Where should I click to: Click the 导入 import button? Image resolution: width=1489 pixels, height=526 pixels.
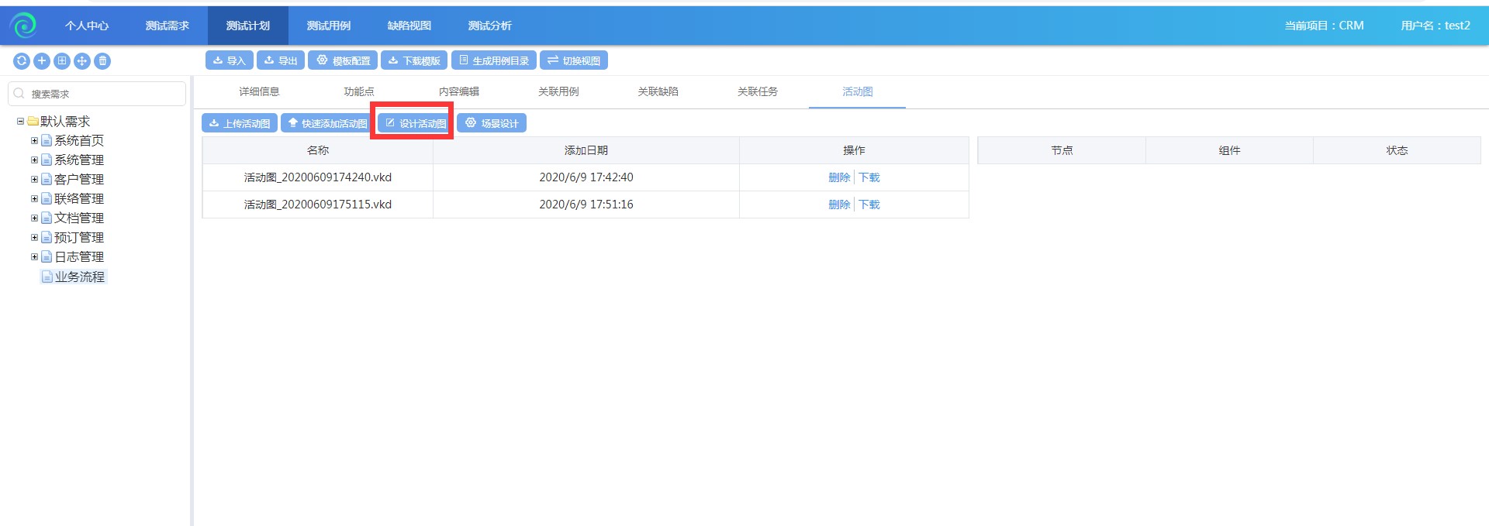point(229,60)
